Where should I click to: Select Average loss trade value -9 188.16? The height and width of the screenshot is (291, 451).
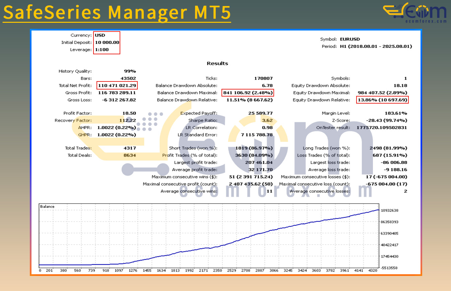coord(396,170)
